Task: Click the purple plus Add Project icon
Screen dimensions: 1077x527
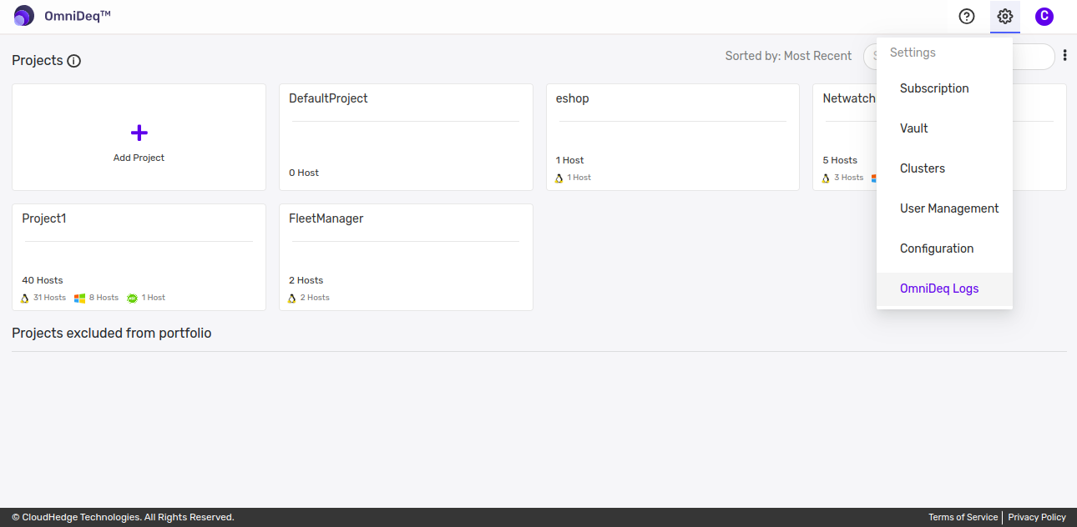Action: tap(139, 133)
